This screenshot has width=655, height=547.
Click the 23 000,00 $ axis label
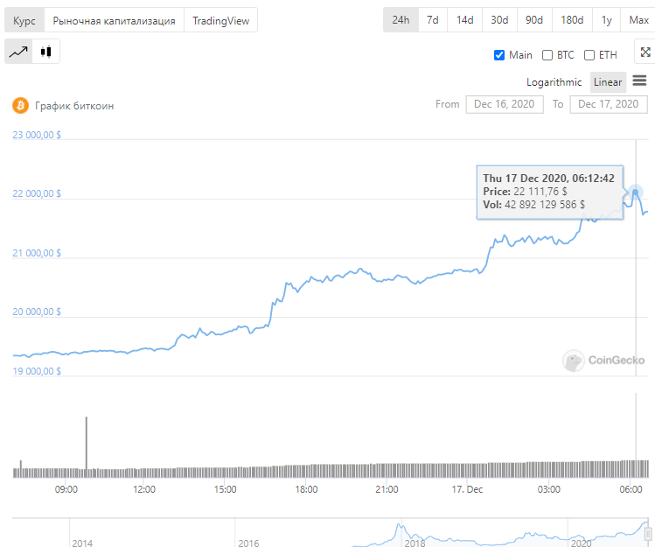point(37,135)
